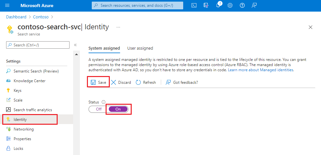The image size is (321, 155).
Task: Open directories and subscriptions filter icon
Action: click(x=206, y=5)
